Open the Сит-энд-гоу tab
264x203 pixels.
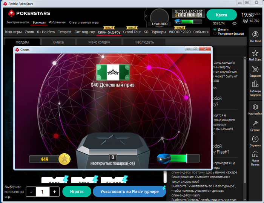pos(85,32)
